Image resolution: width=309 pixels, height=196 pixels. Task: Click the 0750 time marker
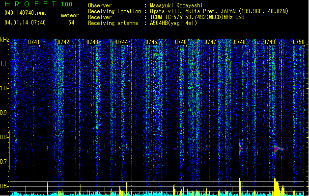pyautogui.click(x=299, y=42)
